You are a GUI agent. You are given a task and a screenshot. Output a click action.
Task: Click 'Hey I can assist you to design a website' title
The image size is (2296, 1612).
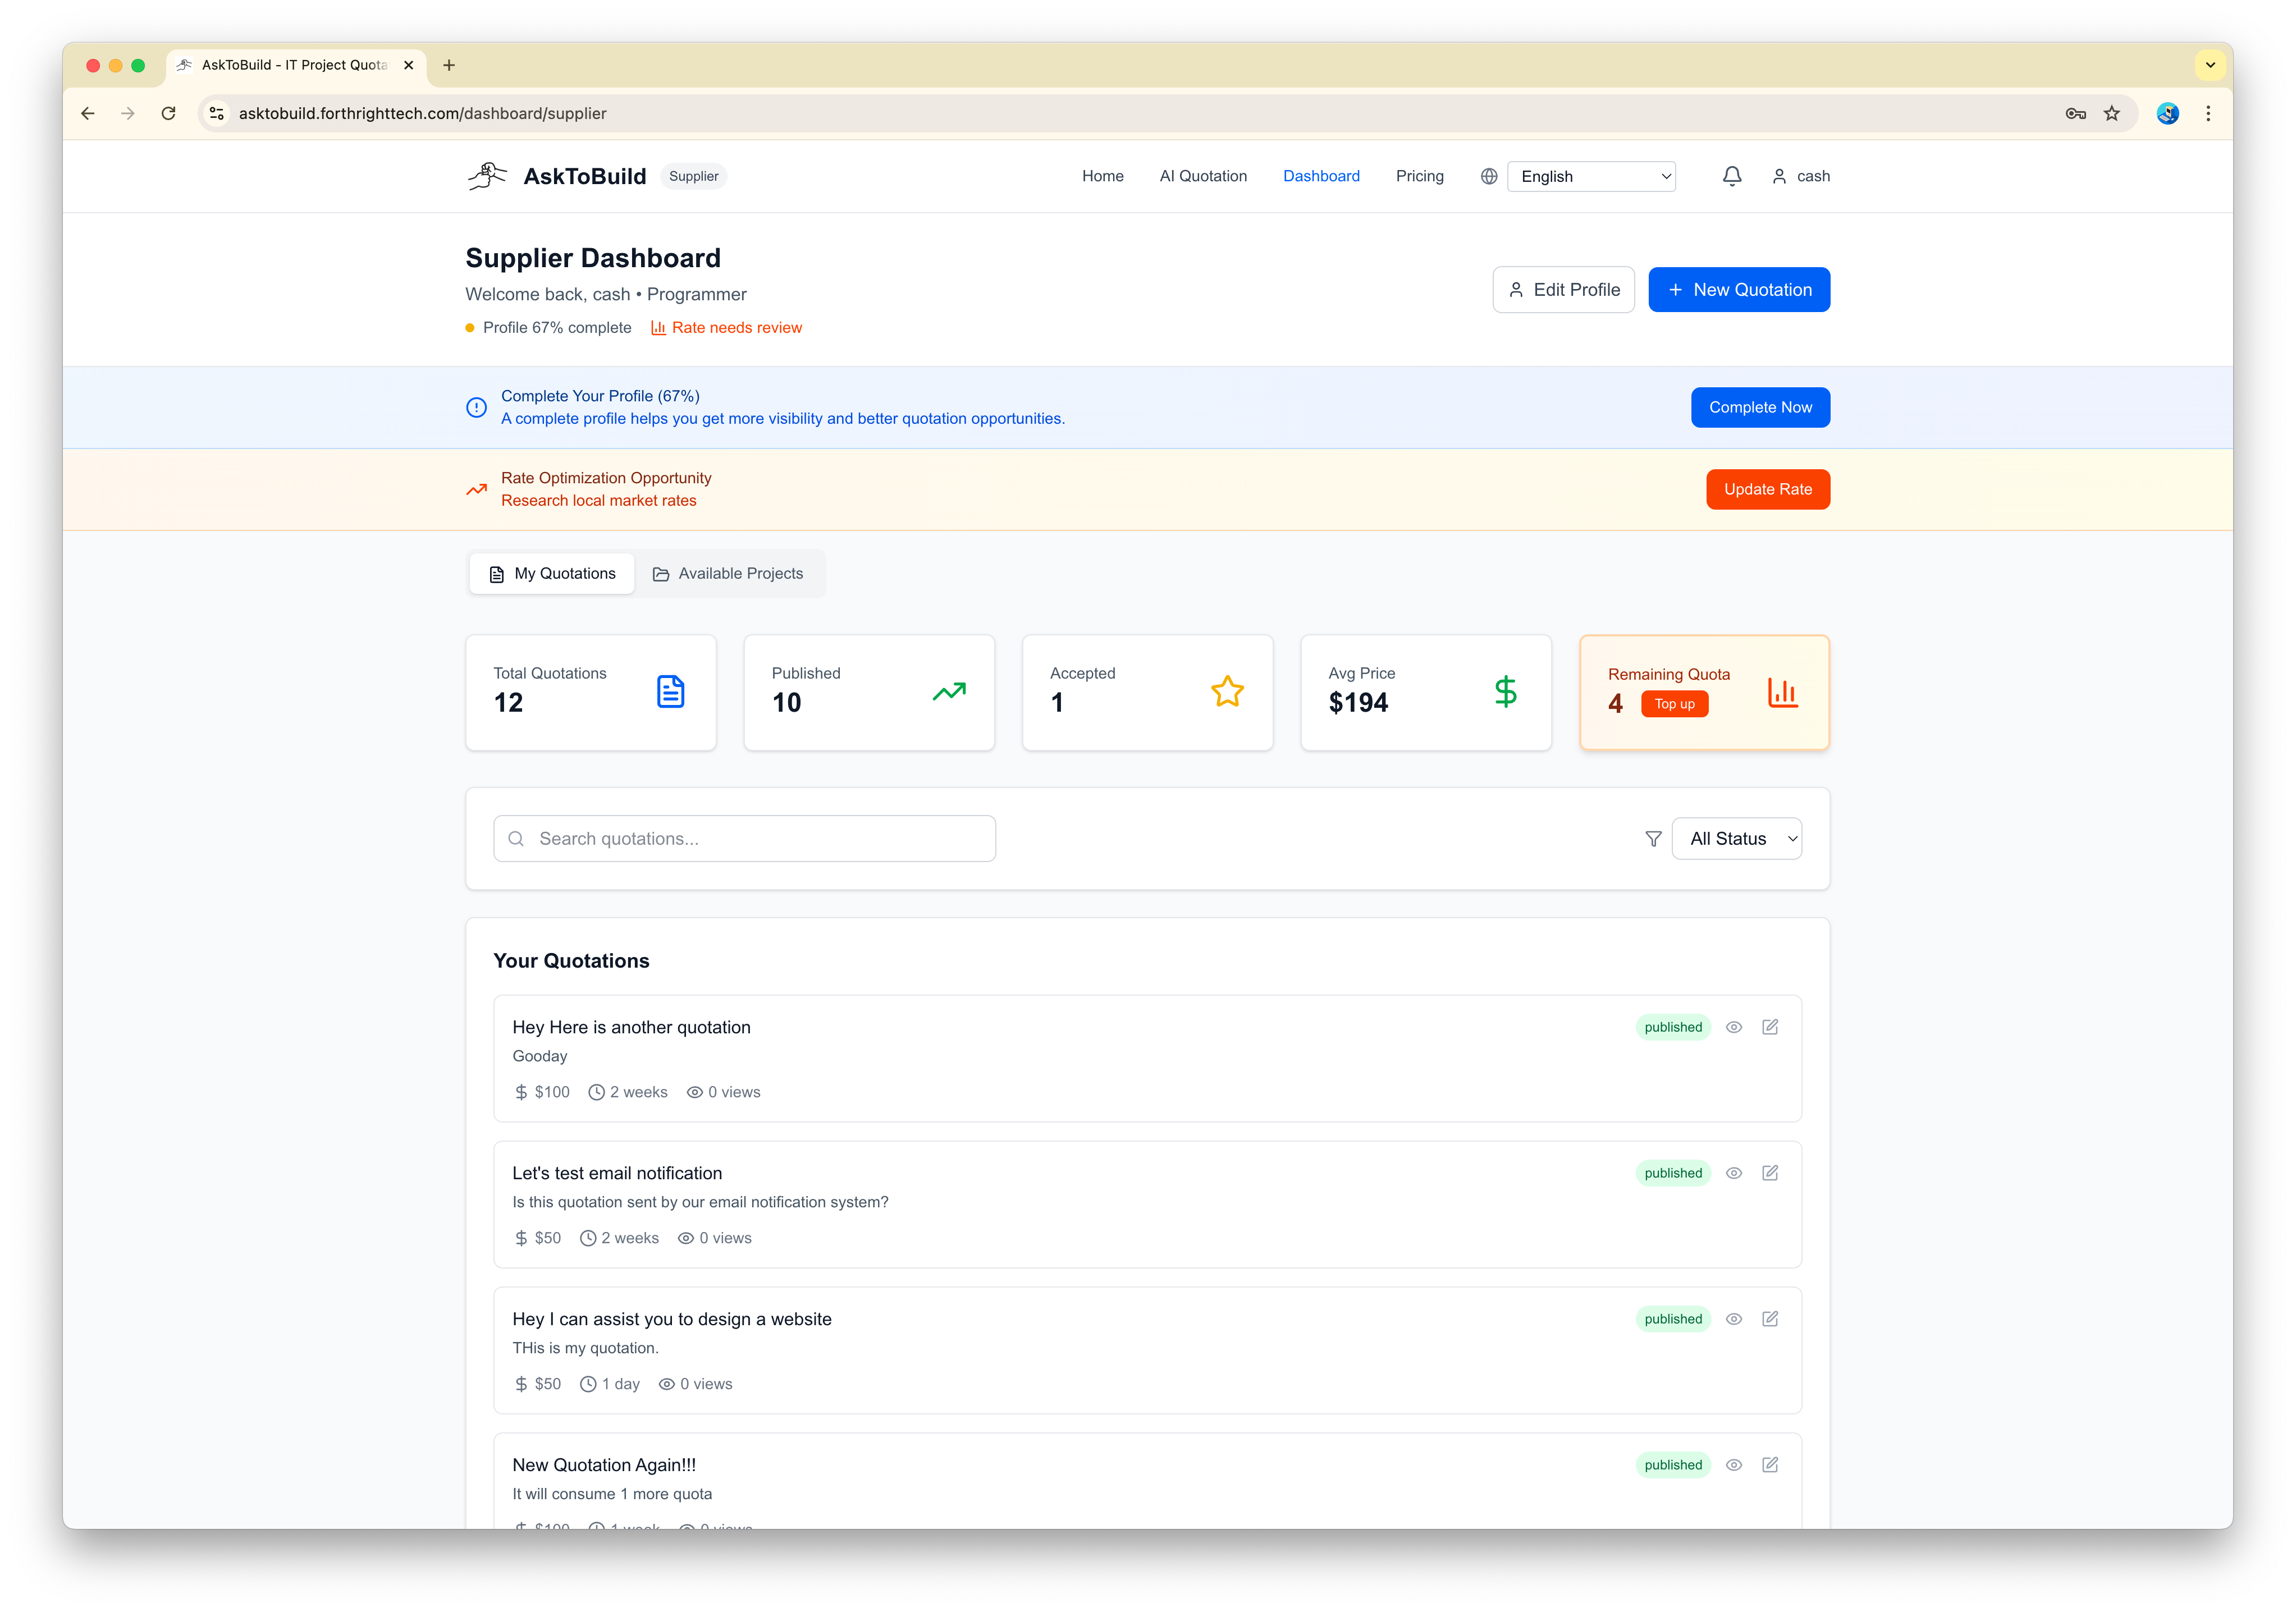point(672,1319)
